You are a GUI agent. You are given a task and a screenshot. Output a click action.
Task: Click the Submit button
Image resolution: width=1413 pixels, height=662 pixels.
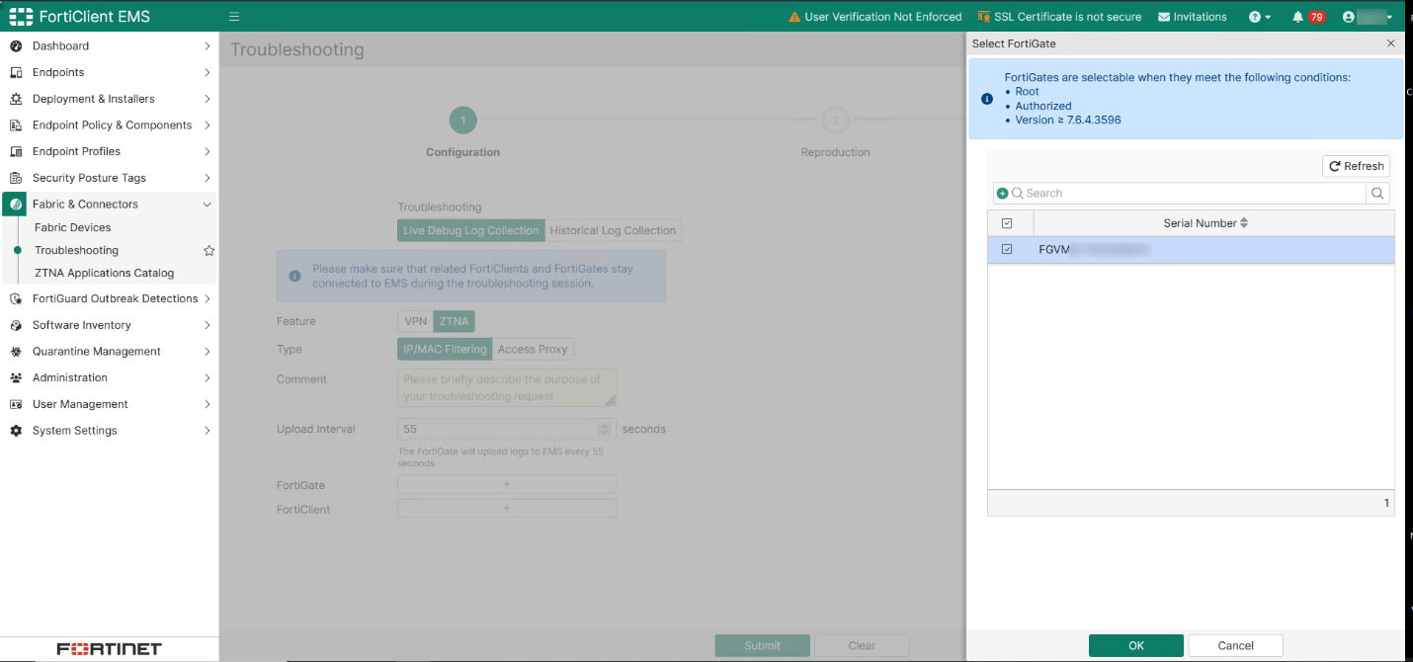pyautogui.click(x=762, y=645)
